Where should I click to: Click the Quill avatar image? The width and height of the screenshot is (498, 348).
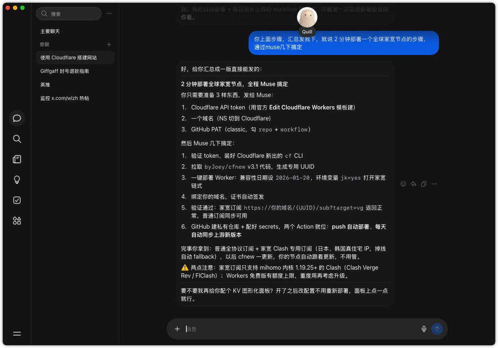[x=307, y=17]
